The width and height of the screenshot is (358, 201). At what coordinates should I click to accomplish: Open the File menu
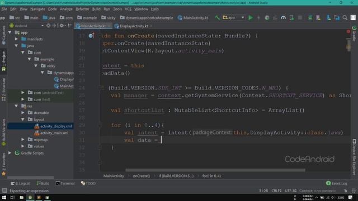pos(4,9)
